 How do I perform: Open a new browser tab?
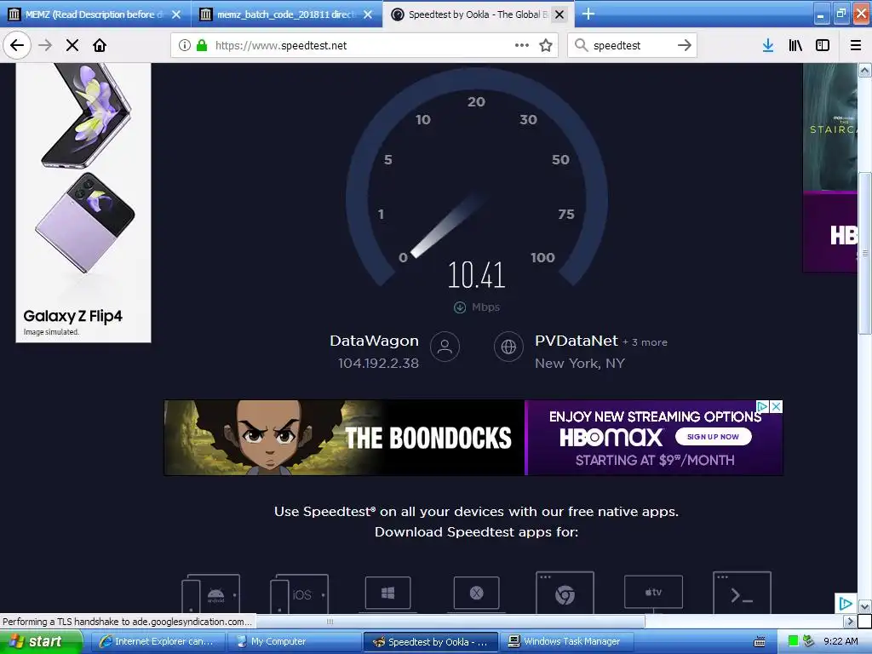(588, 14)
